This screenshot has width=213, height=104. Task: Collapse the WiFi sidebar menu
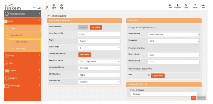[x=23, y=21]
